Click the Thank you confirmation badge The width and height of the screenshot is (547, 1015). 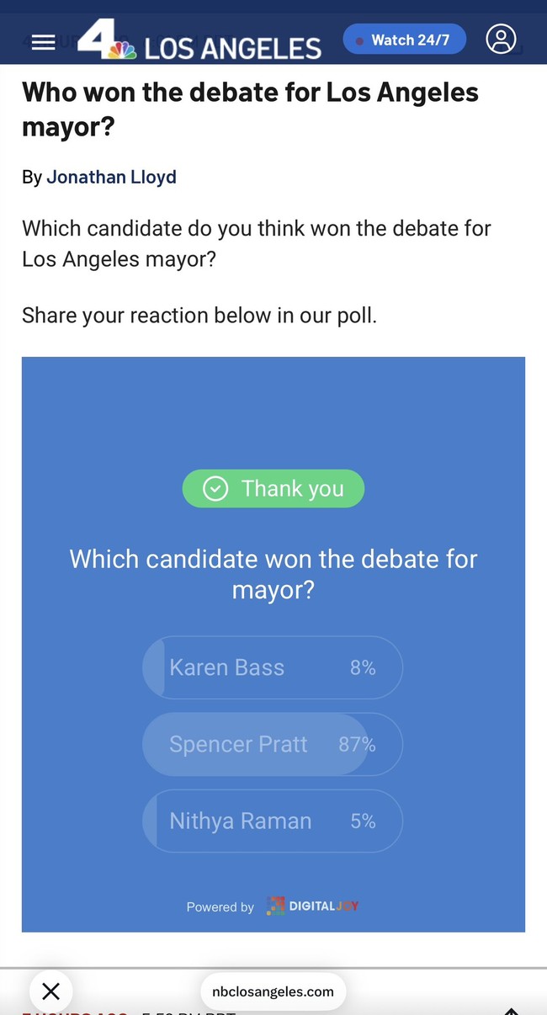coord(273,489)
